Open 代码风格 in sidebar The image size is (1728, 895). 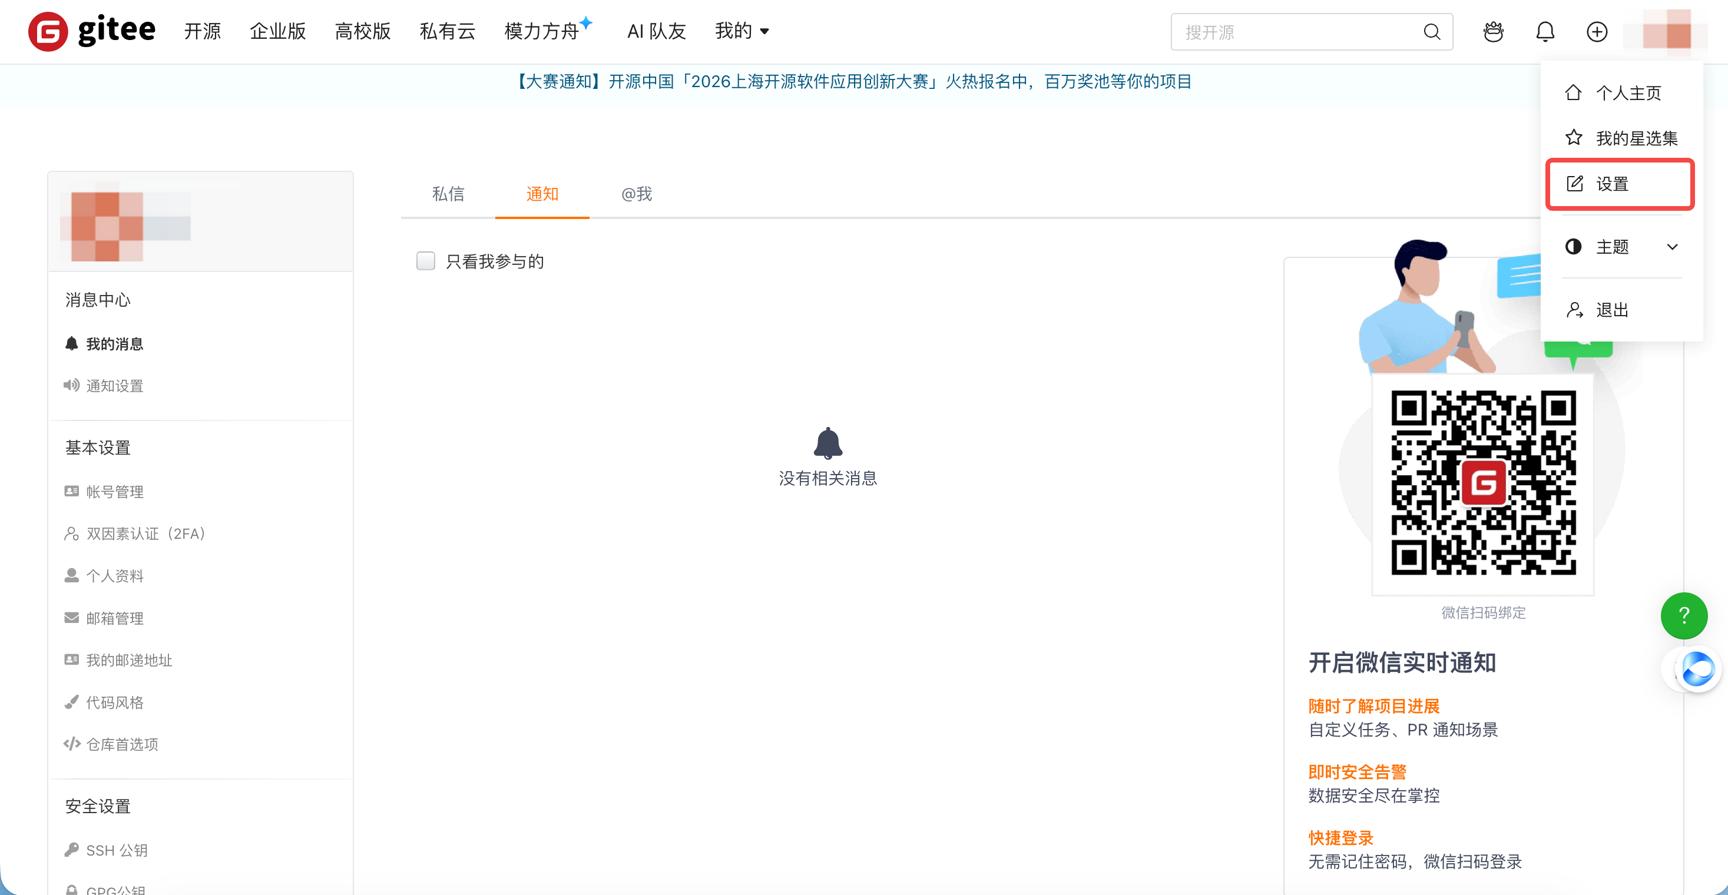pyautogui.click(x=114, y=702)
